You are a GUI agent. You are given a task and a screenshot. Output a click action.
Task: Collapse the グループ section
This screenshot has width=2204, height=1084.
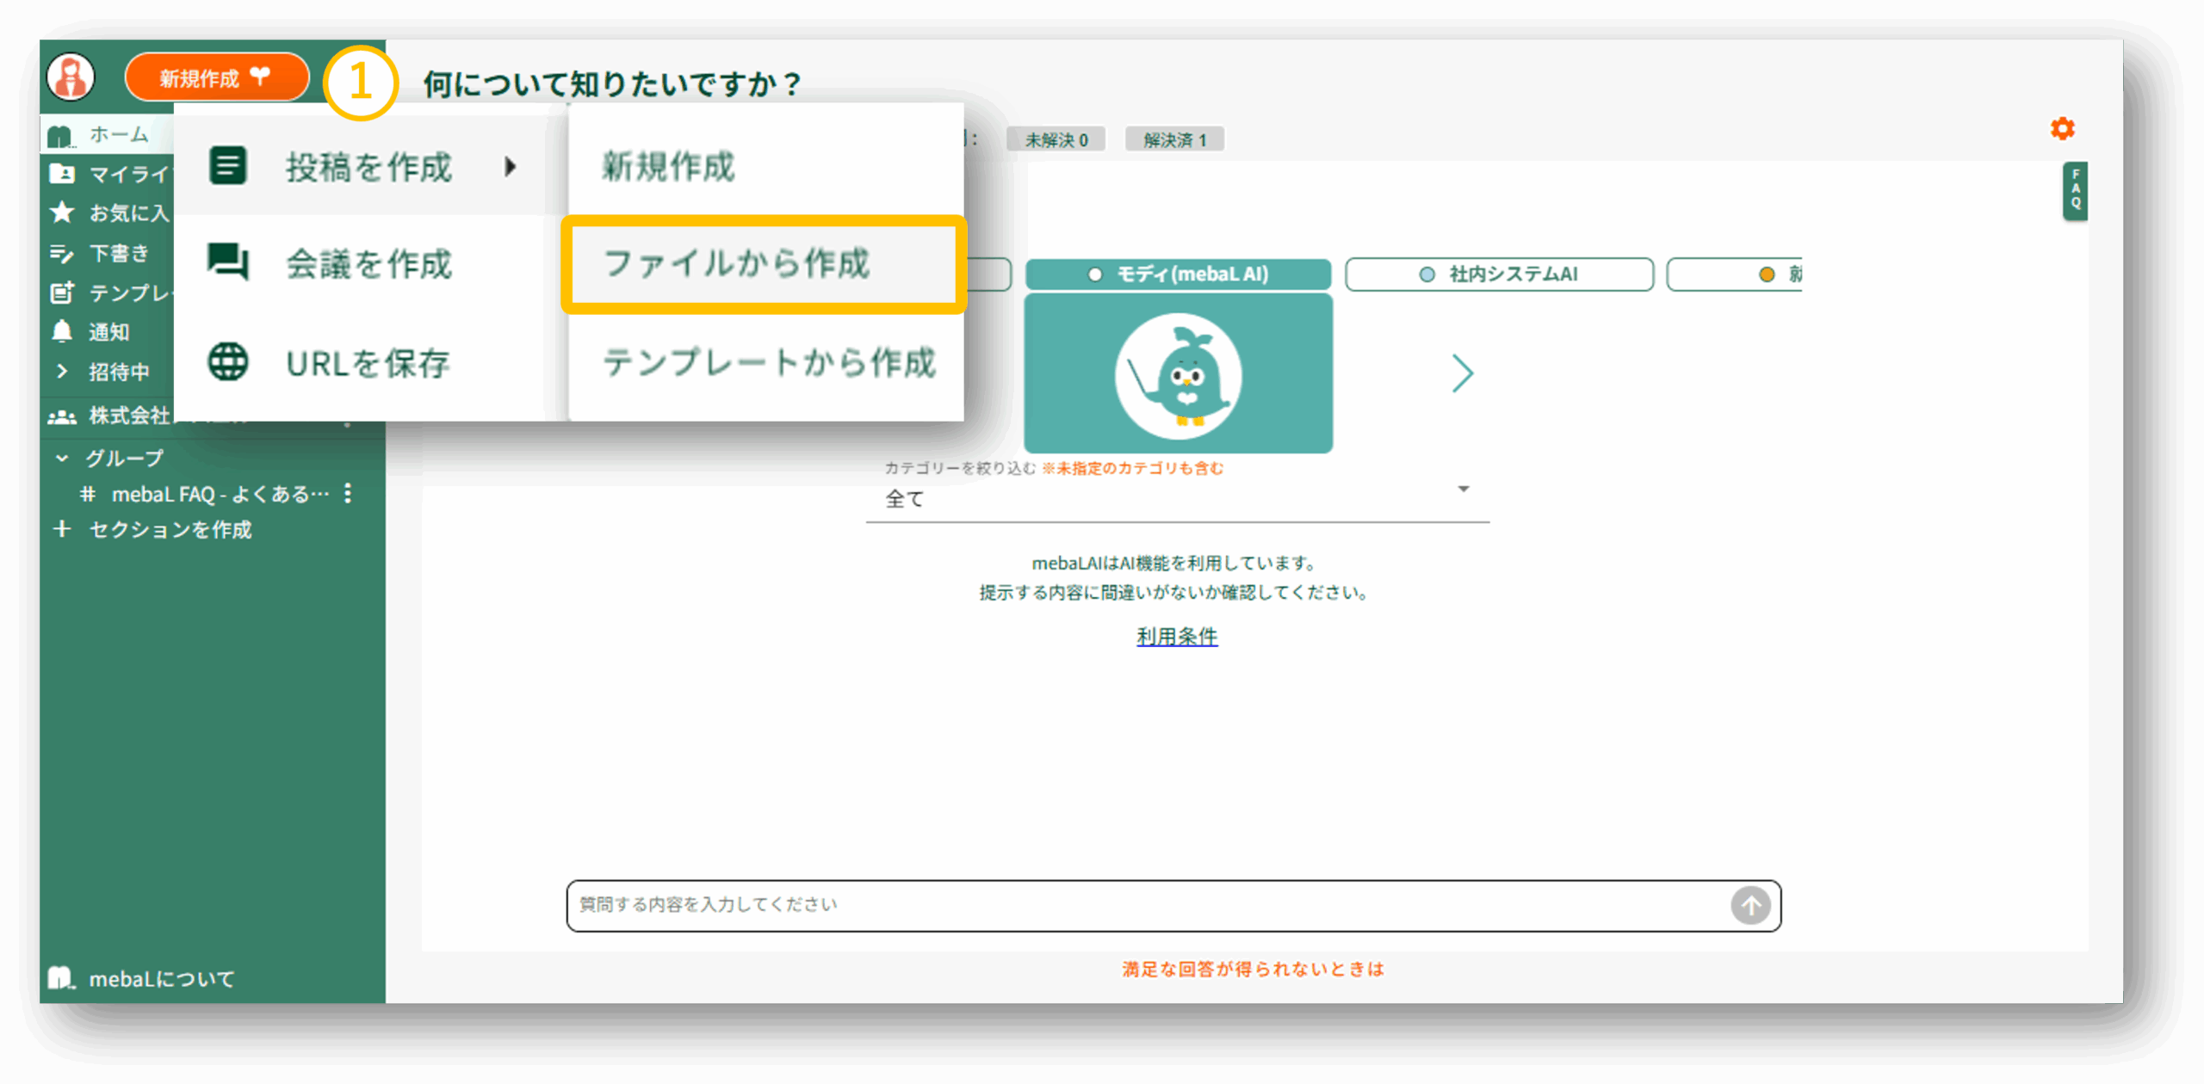pos(61,458)
